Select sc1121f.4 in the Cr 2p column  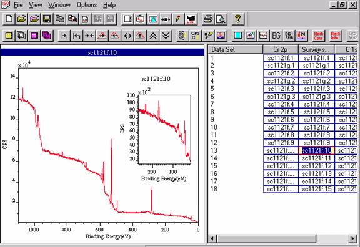click(281, 104)
